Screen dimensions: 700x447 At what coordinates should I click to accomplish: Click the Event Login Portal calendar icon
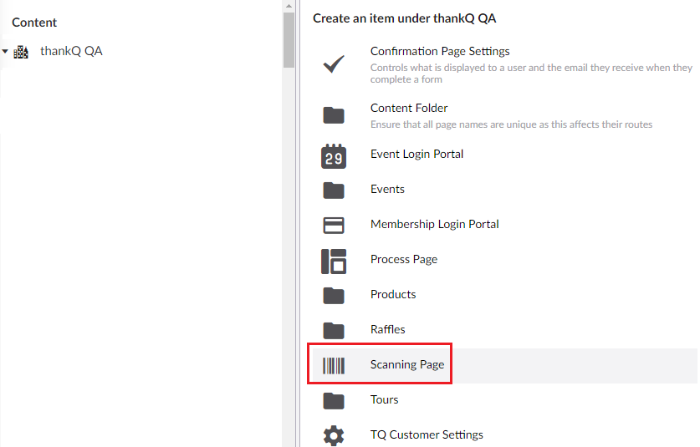tap(334, 156)
